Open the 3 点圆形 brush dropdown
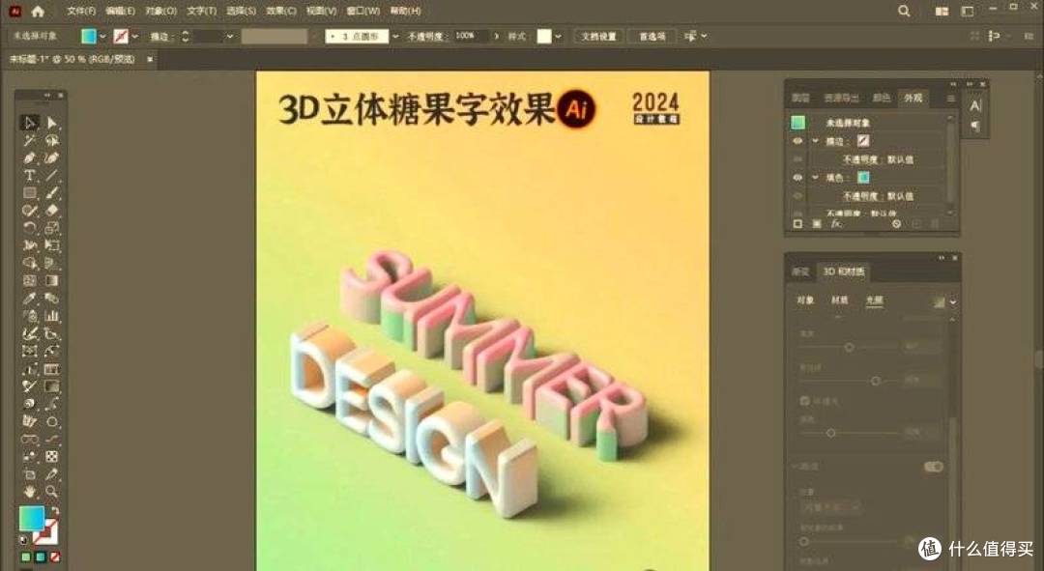Image resolution: width=1044 pixels, height=571 pixels. pos(395,36)
